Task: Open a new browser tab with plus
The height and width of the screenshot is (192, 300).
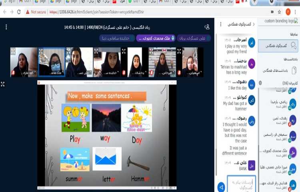Action: coord(254,1)
